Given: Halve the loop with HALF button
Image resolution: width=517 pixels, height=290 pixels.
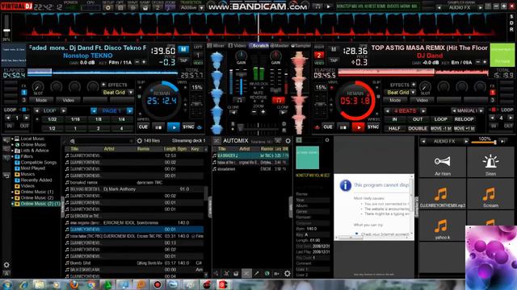Looking at the screenshot, I should click(395, 129).
